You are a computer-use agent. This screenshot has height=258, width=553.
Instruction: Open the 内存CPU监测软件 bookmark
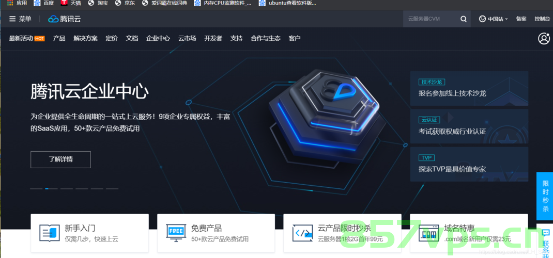223,3
